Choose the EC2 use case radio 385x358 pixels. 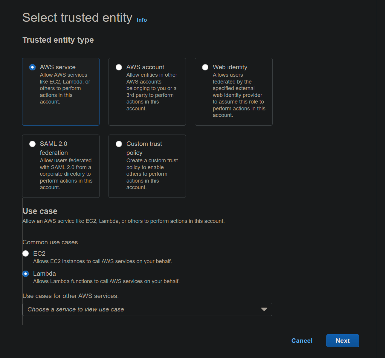click(26, 254)
